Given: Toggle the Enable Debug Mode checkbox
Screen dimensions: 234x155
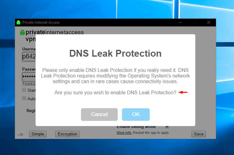Looking at the screenshot, I should pyautogui.click(x=167, y=127).
